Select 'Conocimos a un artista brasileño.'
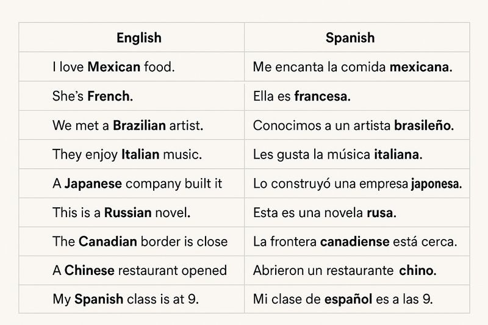488x325 pixels. tap(353, 126)
